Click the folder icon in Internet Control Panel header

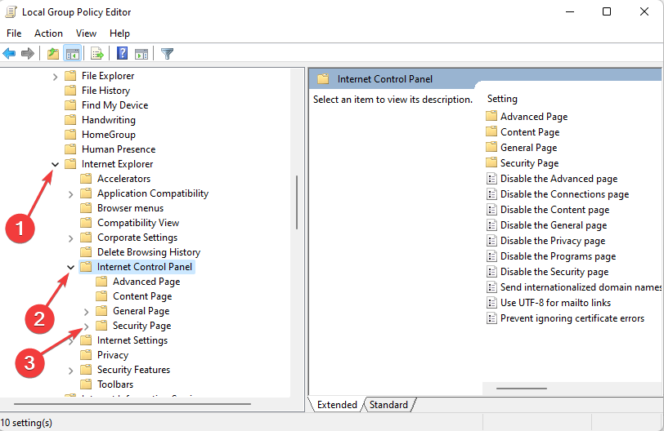pos(324,79)
